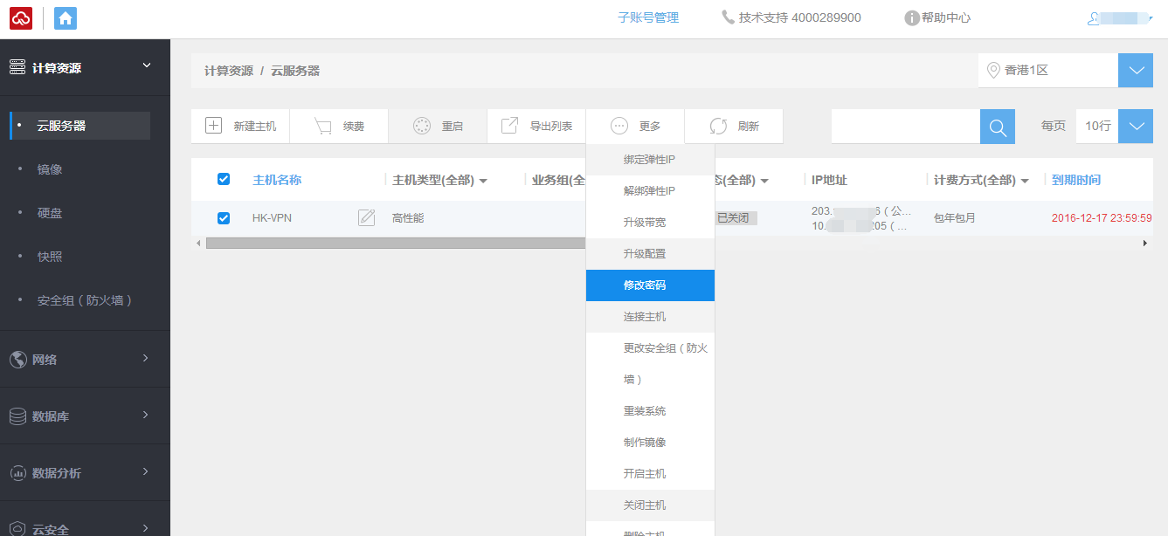The image size is (1168, 536).
Task: Click the HK-VPN host name
Action: click(272, 218)
